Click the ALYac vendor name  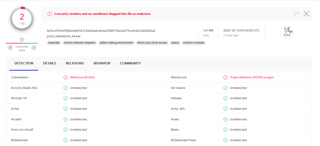point(15,109)
